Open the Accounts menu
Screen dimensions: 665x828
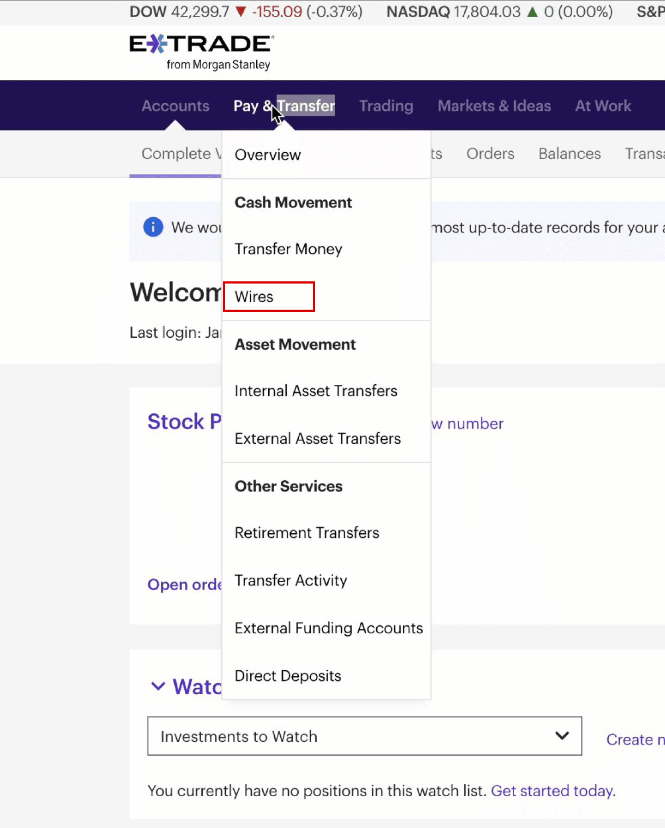click(x=176, y=105)
